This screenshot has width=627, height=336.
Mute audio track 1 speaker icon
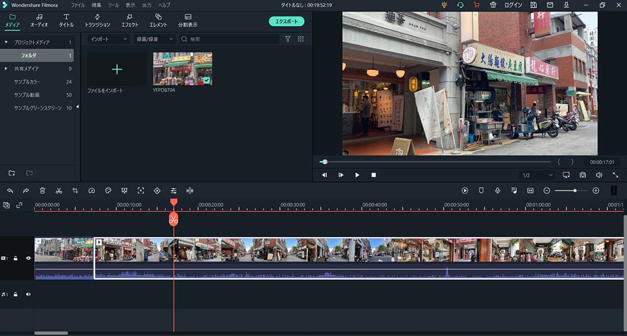pyautogui.click(x=28, y=294)
